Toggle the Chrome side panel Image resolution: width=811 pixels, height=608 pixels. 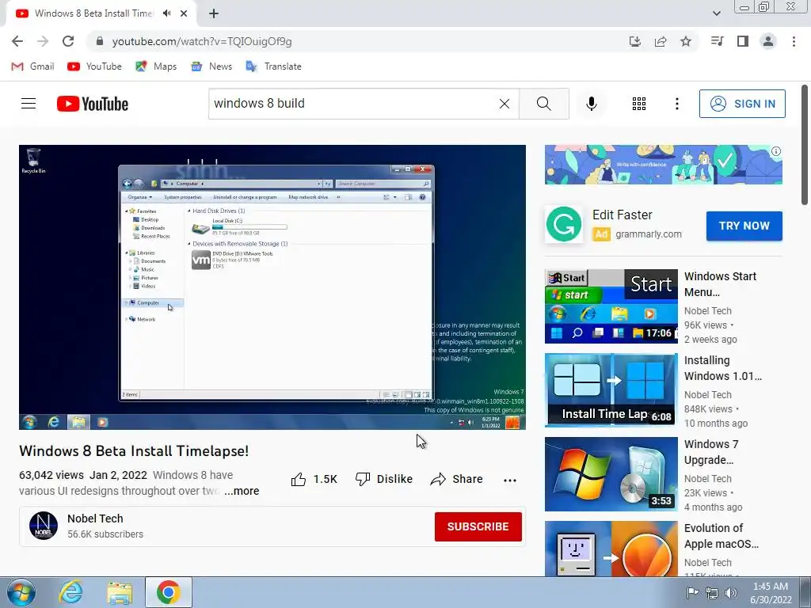[743, 41]
